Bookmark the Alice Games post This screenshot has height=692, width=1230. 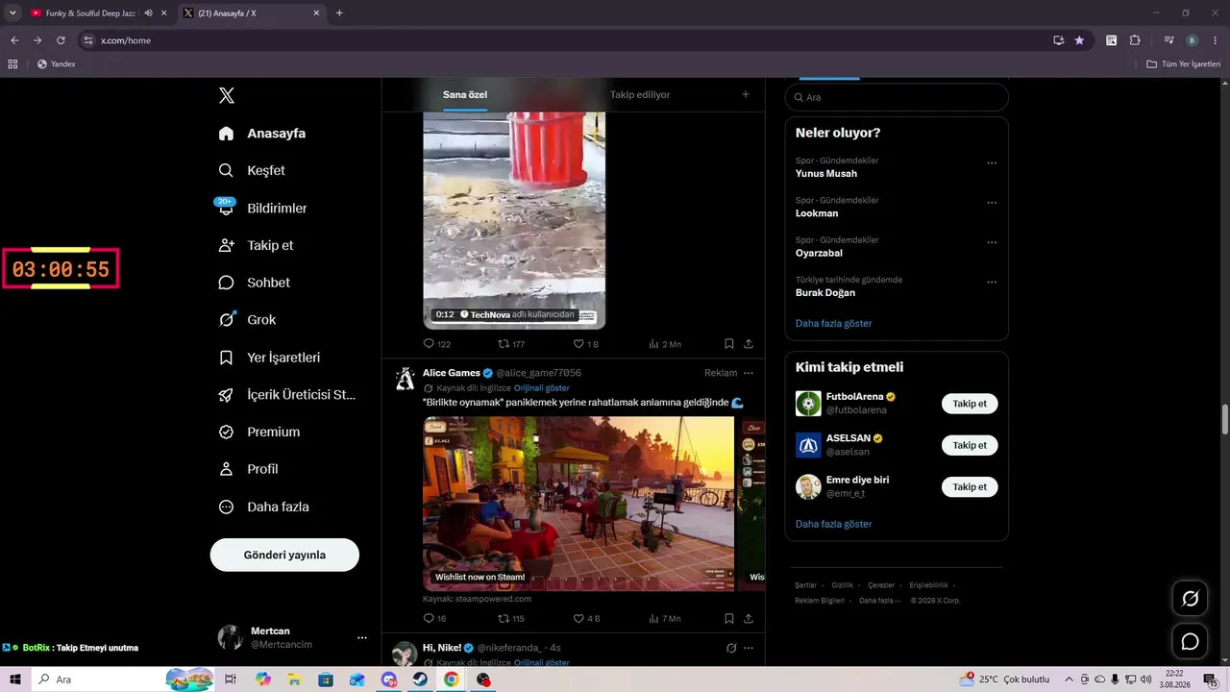point(729,618)
